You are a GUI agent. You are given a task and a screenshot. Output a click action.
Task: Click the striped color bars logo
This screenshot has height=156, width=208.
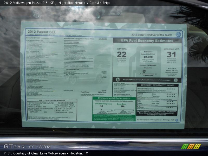click(191, 146)
